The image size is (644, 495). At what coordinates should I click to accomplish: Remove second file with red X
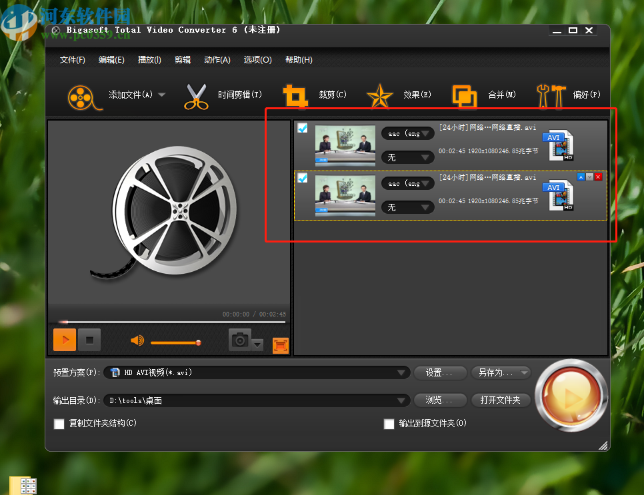pos(598,177)
